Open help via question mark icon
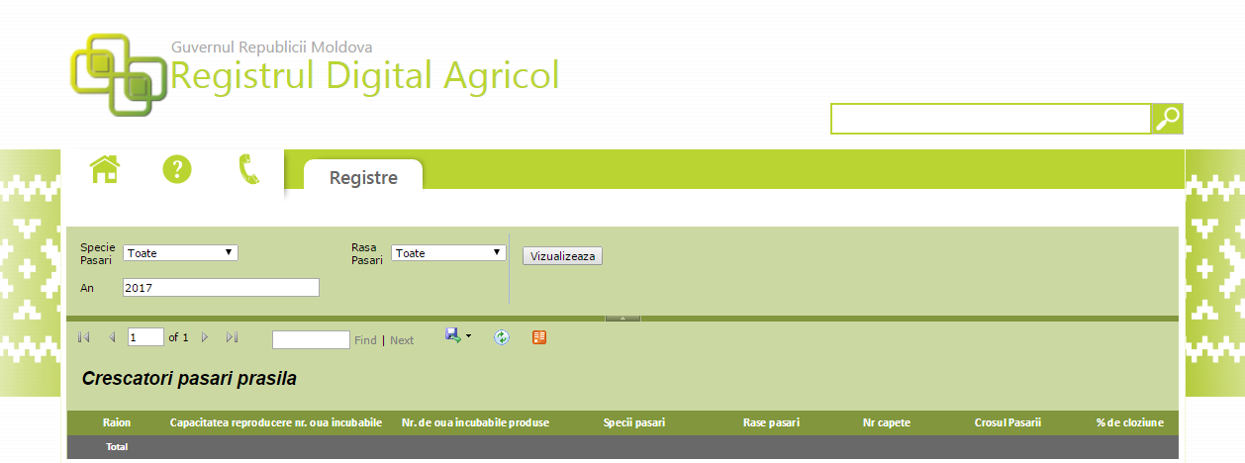Screen dimensions: 1245x463 (x=177, y=170)
